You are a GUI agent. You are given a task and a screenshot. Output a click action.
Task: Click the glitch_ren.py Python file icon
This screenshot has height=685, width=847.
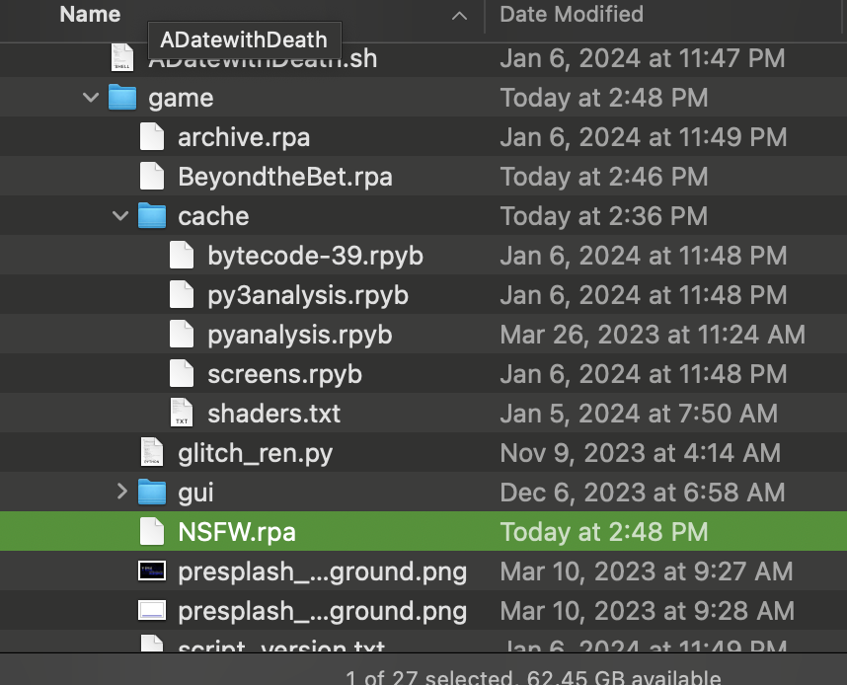[x=151, y=453]
